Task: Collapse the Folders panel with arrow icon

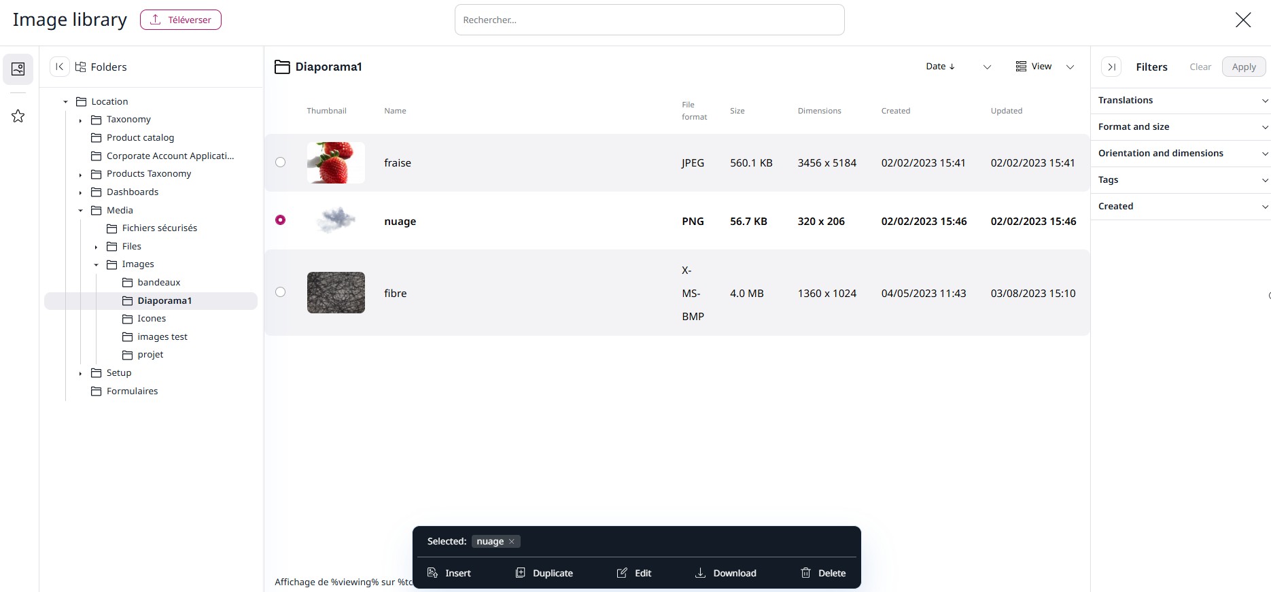Action: click(x=60, y=67)
